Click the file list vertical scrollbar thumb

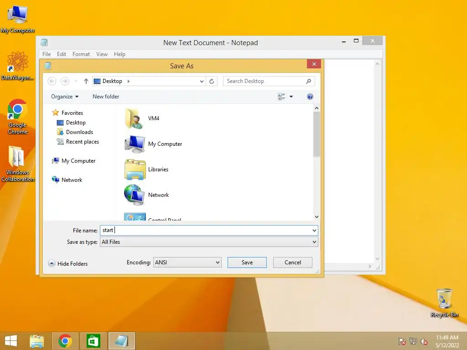click(x=317, y=134)
